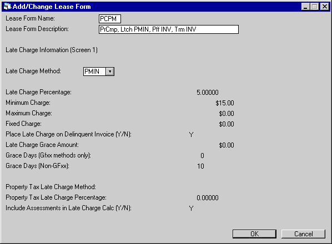The image size is (332, 244).
Task: Click the Cancel button
Action: coord(303,234)
